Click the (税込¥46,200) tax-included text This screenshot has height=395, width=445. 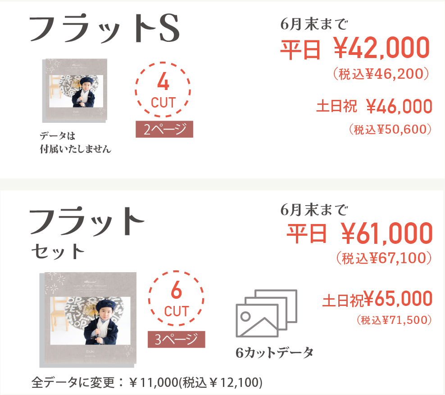click(380, 73)
